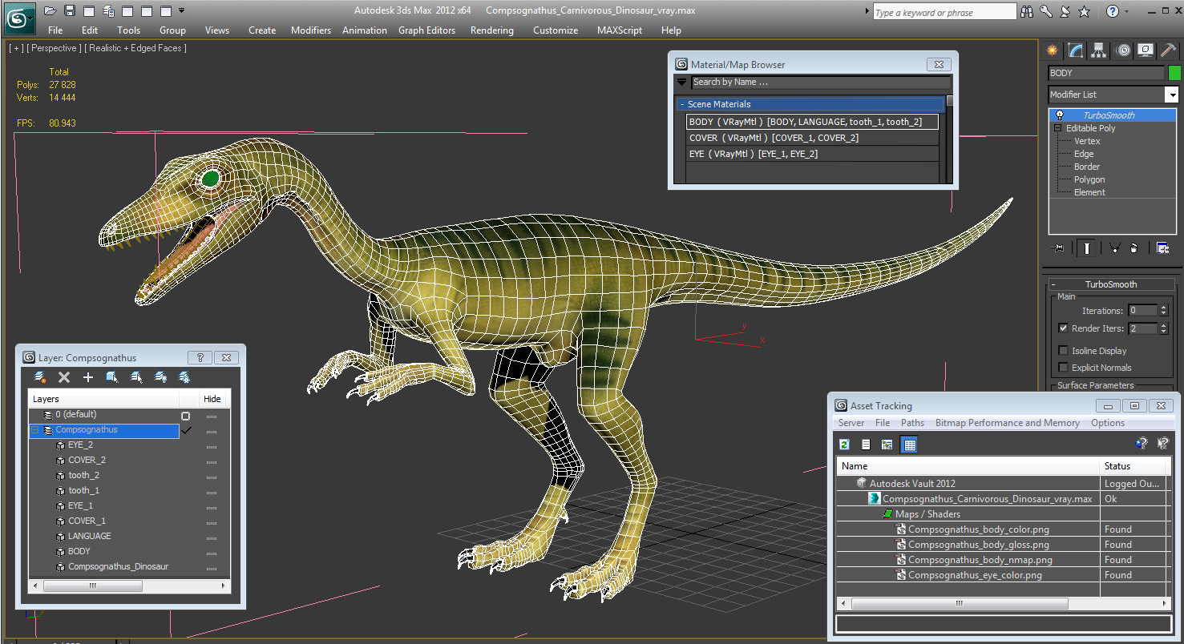Screen dimensions: 1184x644
Task: Enable Isoline Display checkbox
Action: 1063,351
